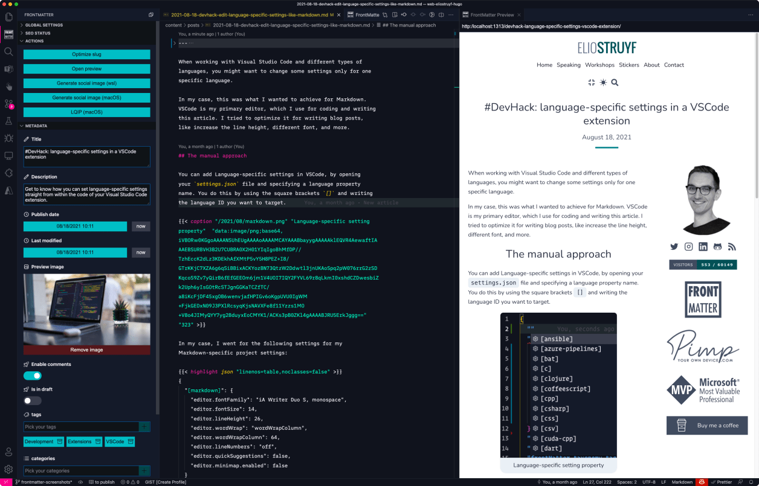Image resolution: width=759 pixels, height=486 pixels.
Task: Expand the Global Settings section
Action: click(x=44, y=25)
